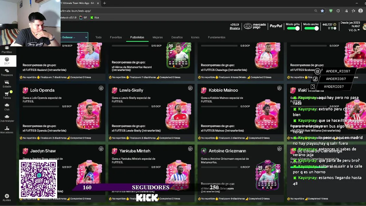Screen dimensions: 366x206
Task: Open the Club sidebar icon
Action: click(7, 107)
